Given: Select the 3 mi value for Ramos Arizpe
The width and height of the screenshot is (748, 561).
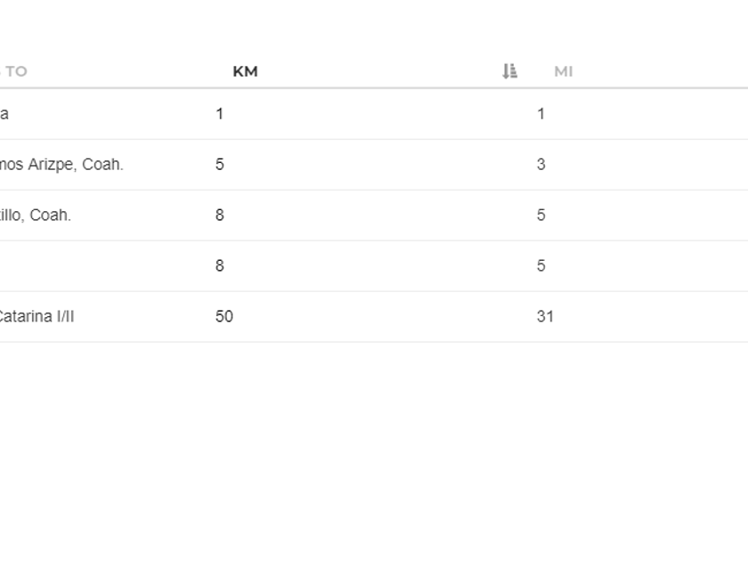Looking at the screenshot, I should pos(541,165).
